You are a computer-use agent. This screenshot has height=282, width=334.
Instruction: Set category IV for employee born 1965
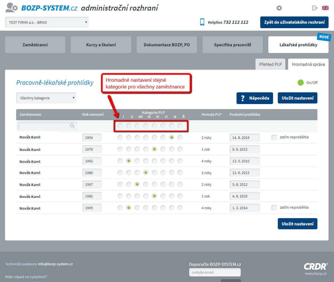[154, 208]
